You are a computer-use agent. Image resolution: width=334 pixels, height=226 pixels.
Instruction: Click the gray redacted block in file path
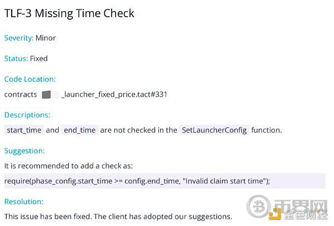tap(46, 95)
